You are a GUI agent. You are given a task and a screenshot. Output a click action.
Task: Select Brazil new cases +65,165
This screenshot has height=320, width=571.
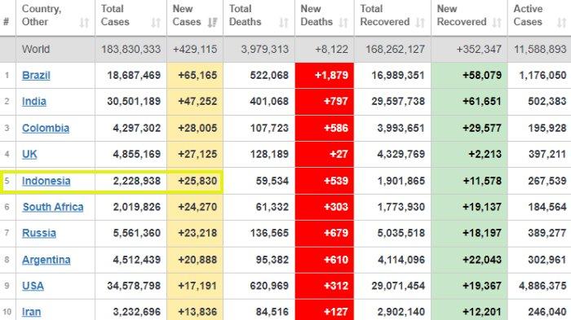pos(197,75)
